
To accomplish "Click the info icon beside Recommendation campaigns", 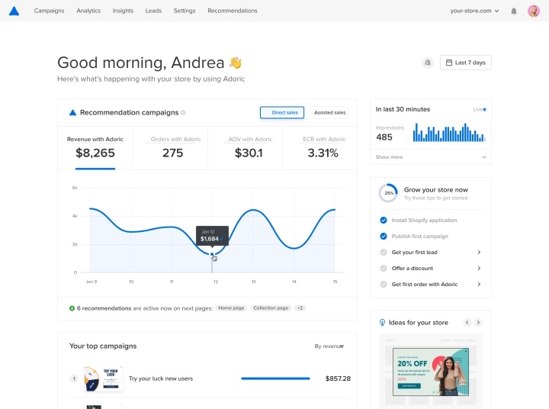I will pyautogui.click(x=183, y=112).
